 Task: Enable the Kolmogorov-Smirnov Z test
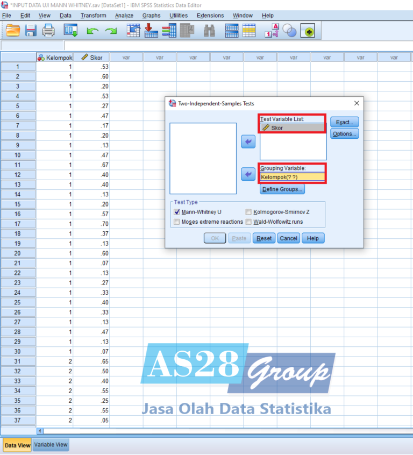click(248, 212)
